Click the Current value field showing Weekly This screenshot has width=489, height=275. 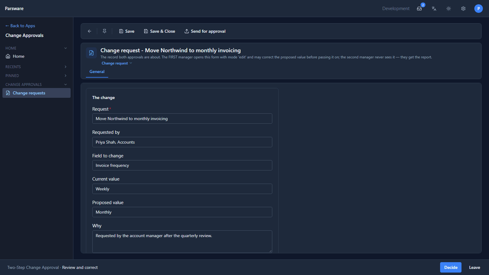pyautogui.click(x=182, y=189)
